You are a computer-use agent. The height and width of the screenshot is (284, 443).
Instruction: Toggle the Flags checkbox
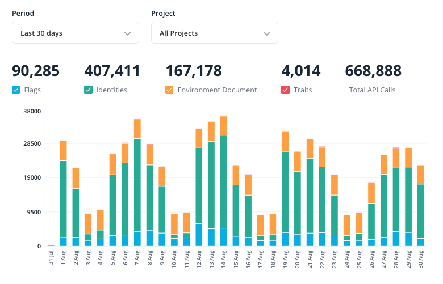point(16,90)
